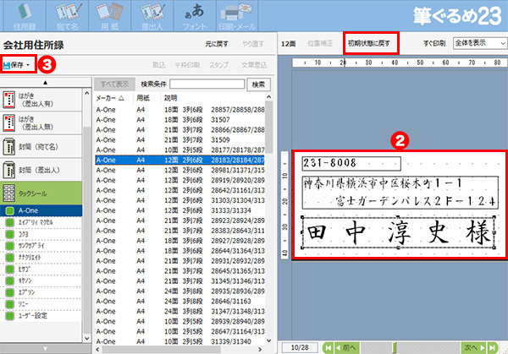Select row with number 31339/31340
Viewport: 508px width, 354px height.
click(x=179, y=341)
